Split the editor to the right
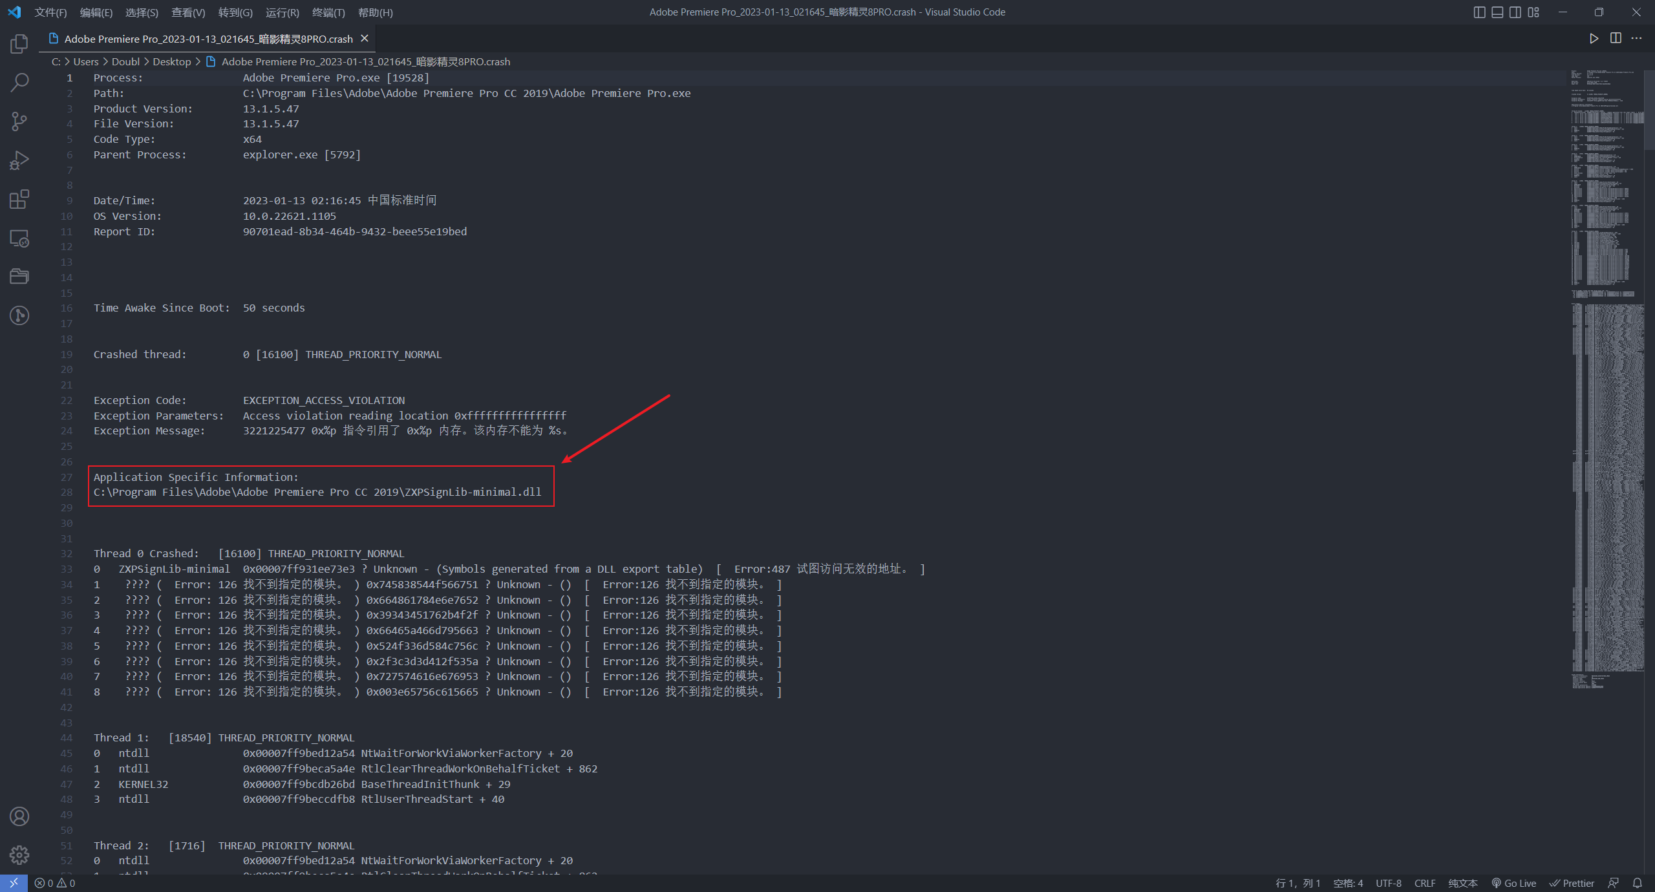 point(1616,39)
